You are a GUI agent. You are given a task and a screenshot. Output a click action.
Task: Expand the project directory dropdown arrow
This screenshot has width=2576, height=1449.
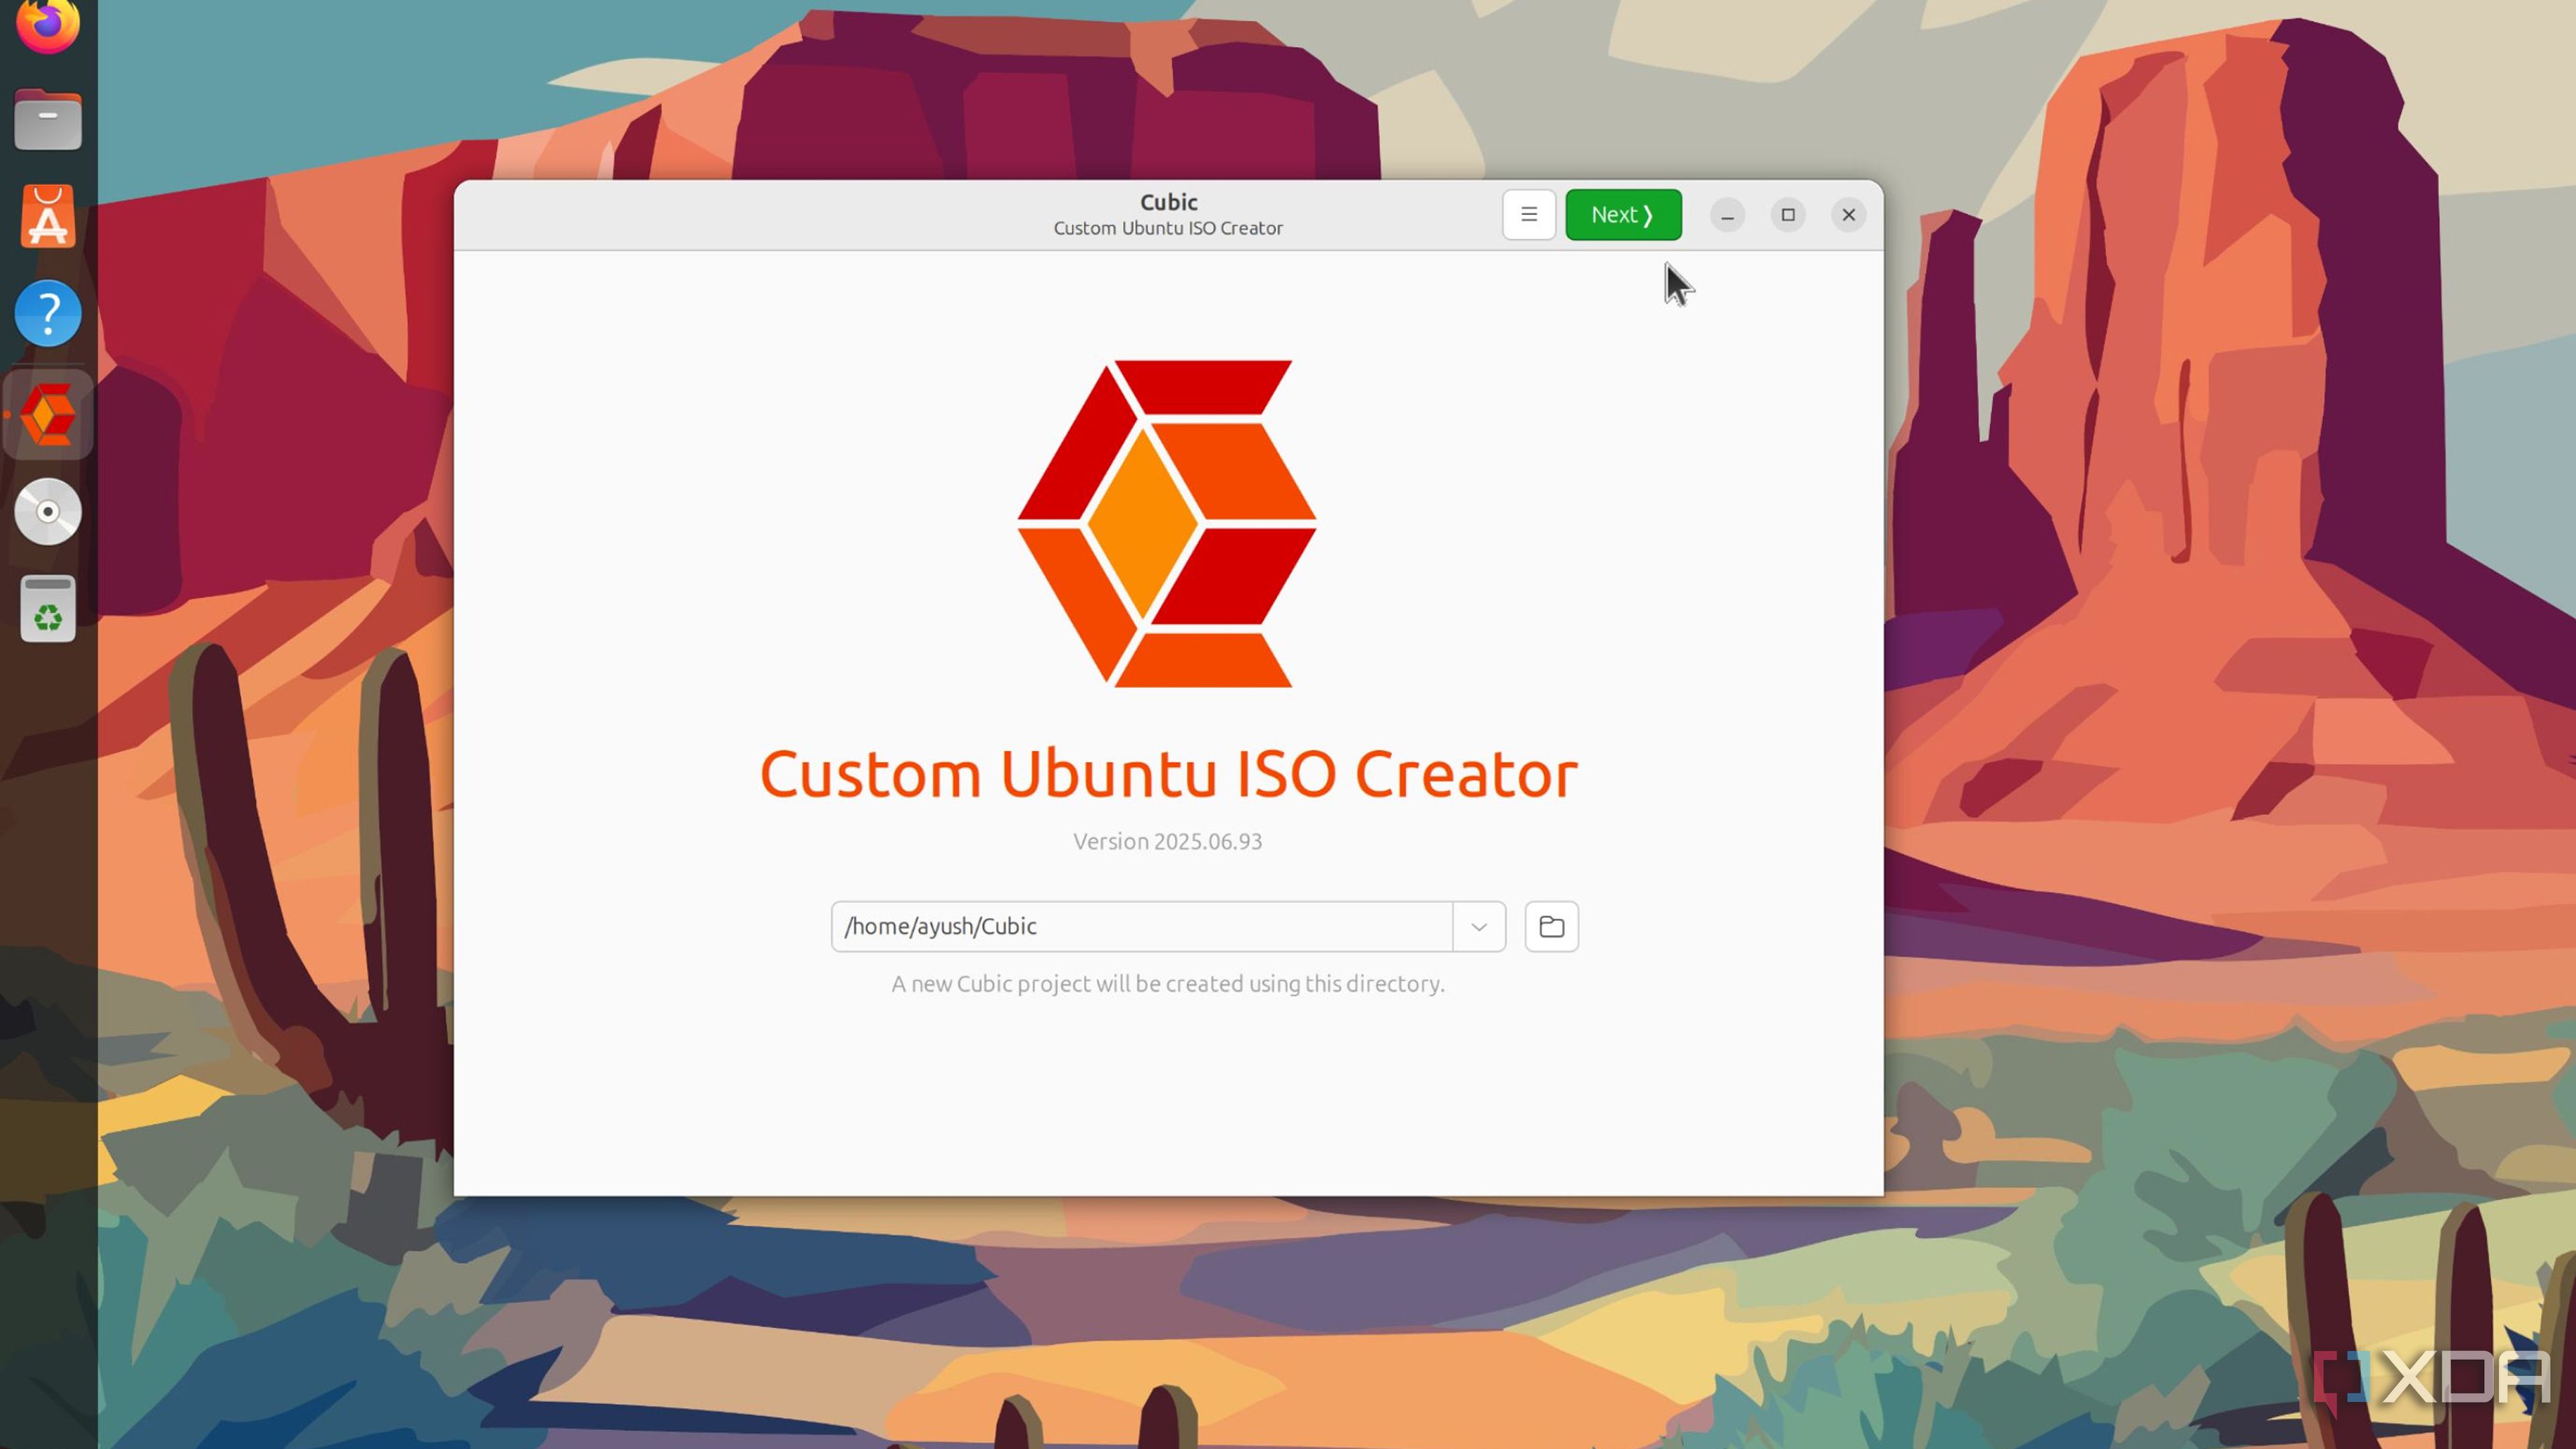pyautogui.click(x=1478, y=926)
